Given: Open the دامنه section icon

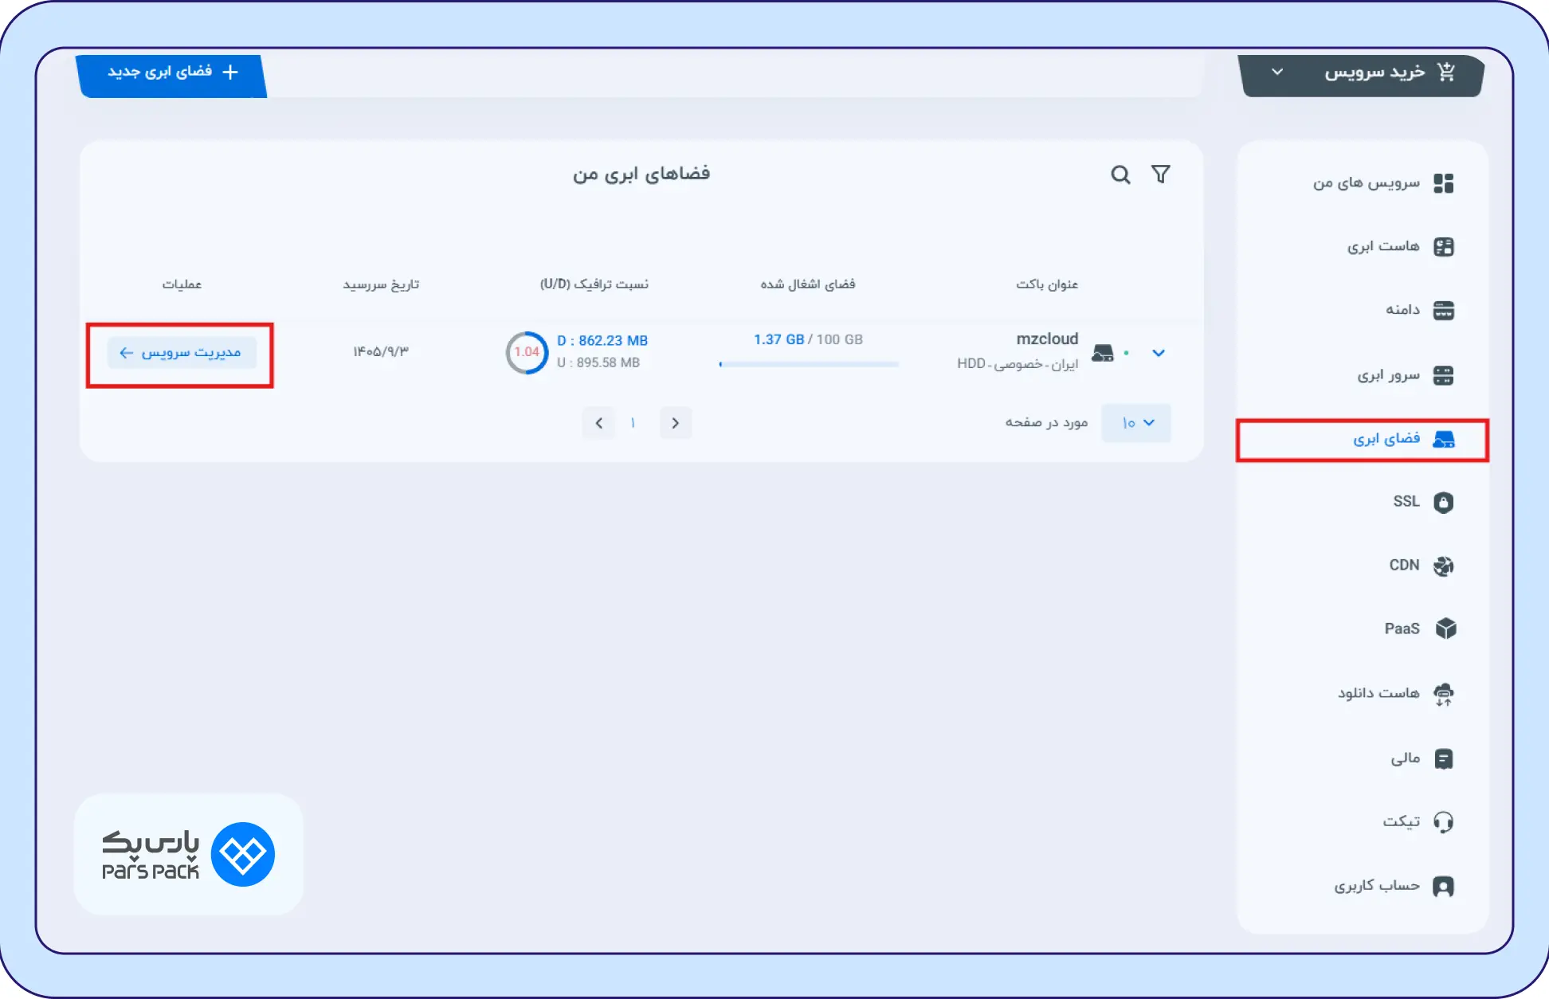Looking at the screenshot, I should (x=1445, y=310).
